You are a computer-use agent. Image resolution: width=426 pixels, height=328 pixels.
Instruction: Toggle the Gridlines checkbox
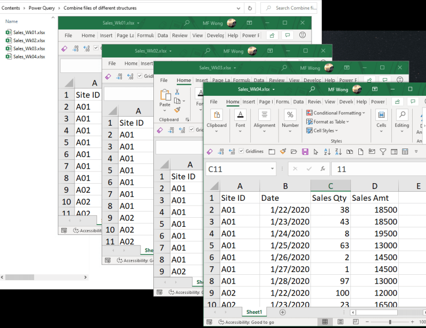pos(241,152)
